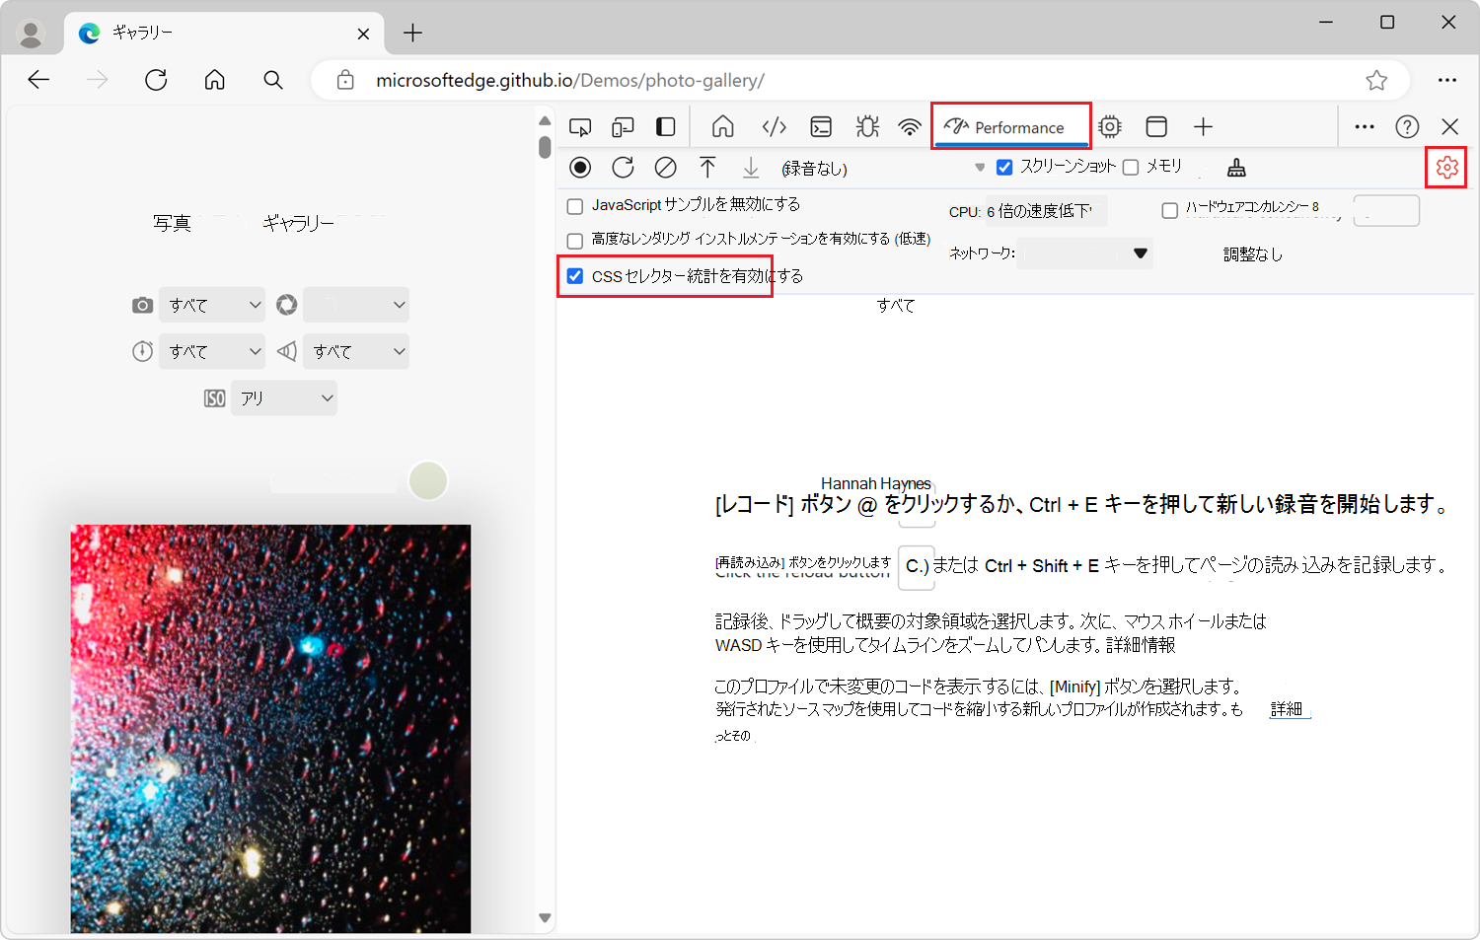Start a new performance recording

580,167
